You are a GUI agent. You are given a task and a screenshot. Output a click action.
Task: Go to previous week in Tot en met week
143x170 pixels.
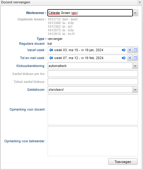tap(51, 58)
